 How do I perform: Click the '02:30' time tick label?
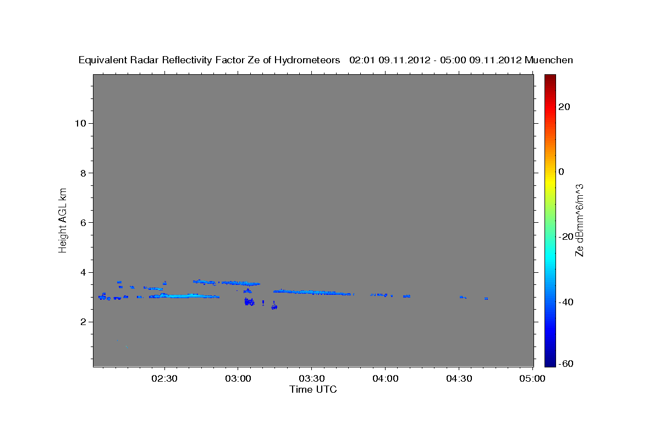[164, 379]
